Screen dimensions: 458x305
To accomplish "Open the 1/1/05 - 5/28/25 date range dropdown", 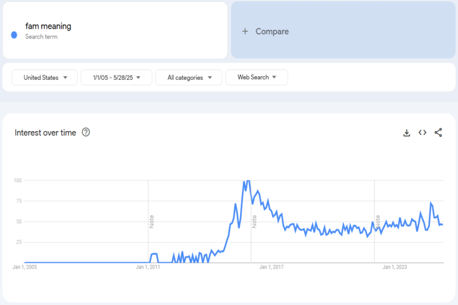I will 116,77.
